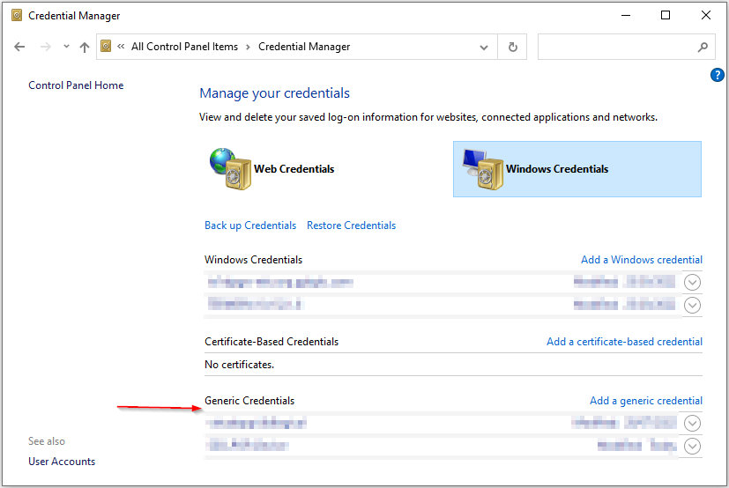The image size is (729, 488).
Task: Open Help with the blue question mark
Action: [x=717, y=75]
